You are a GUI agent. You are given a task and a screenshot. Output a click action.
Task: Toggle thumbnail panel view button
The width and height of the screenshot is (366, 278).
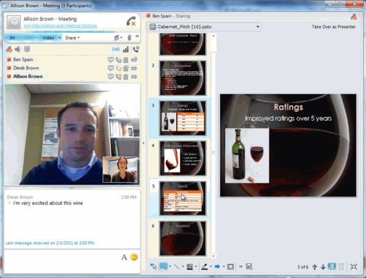332,266
